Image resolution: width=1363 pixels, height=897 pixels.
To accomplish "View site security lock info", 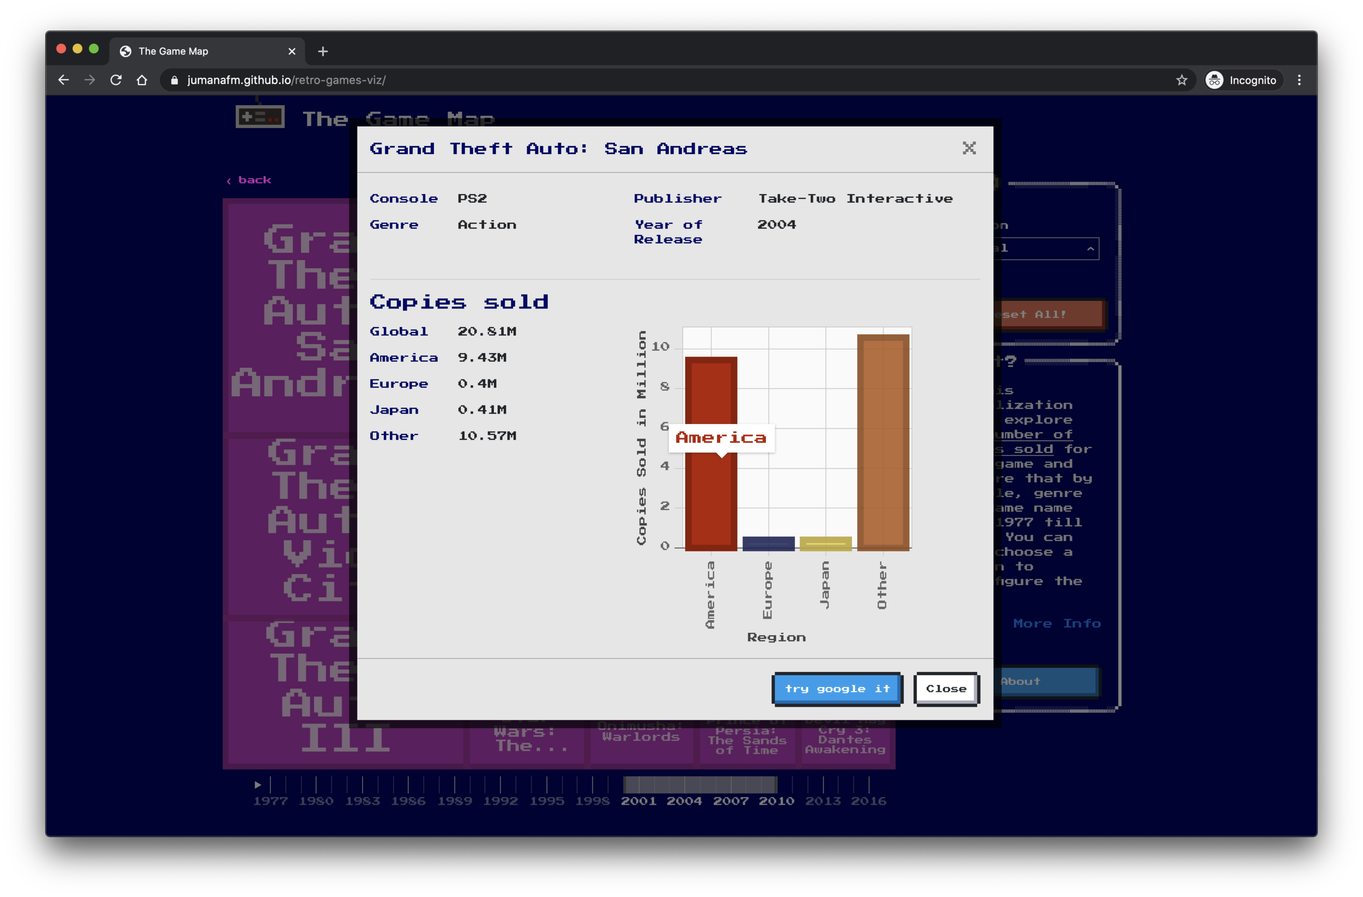I will [x=174, y=80].
